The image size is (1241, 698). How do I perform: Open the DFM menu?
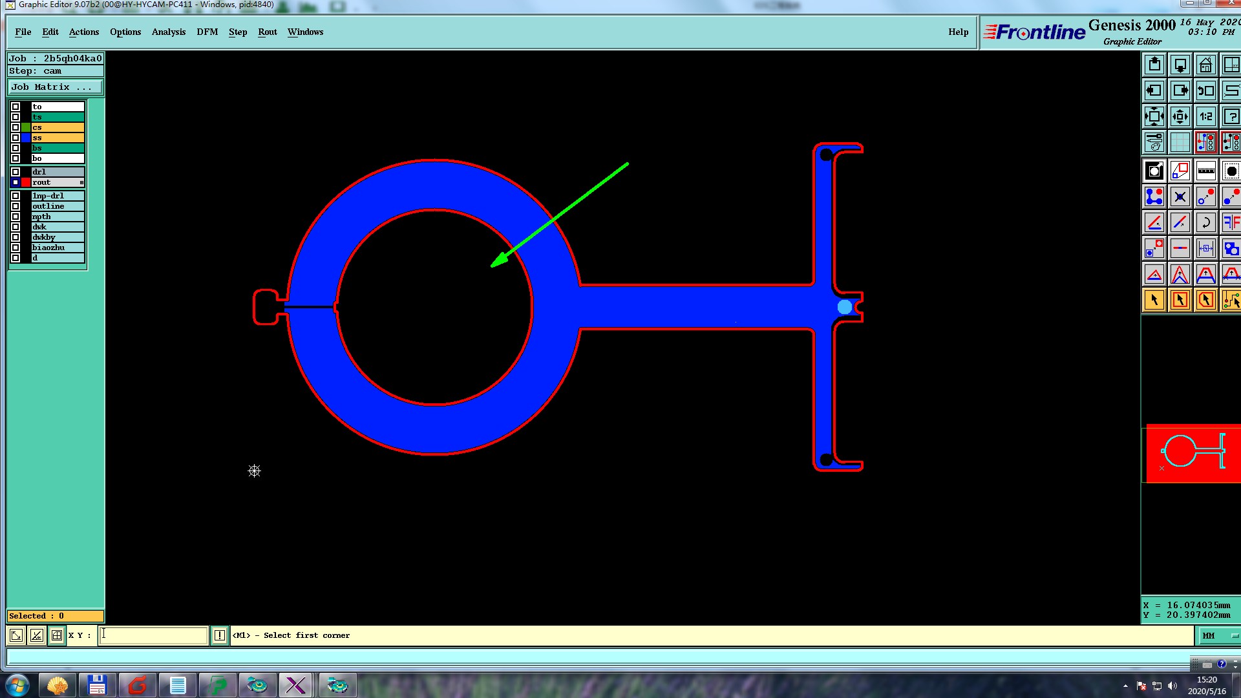207,32
